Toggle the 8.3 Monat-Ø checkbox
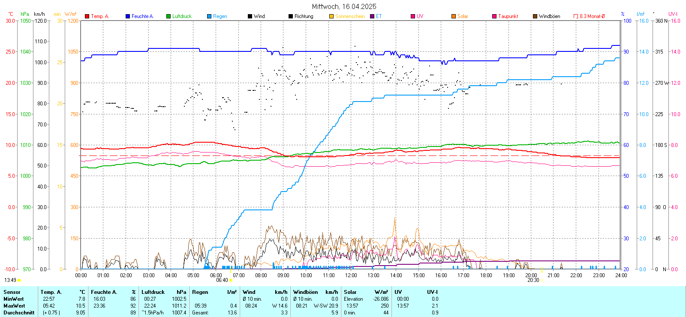 tap(576, 16)
